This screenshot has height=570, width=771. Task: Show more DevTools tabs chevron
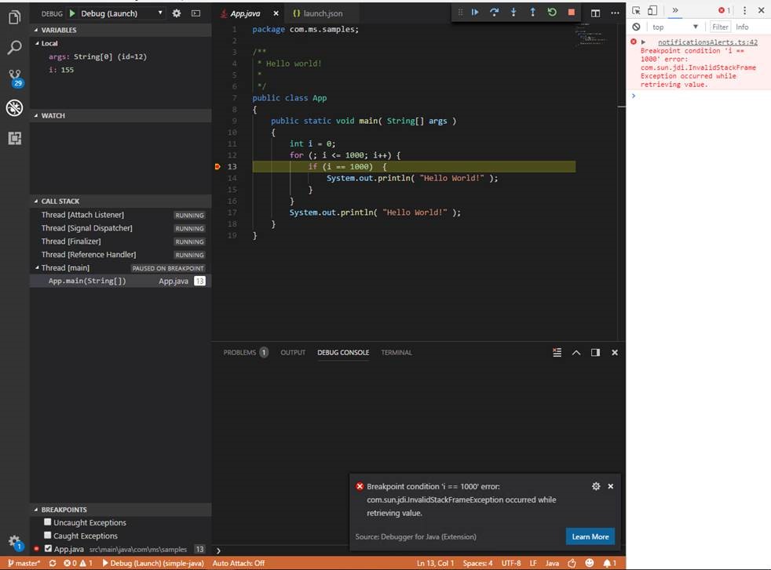pos(675,10)
